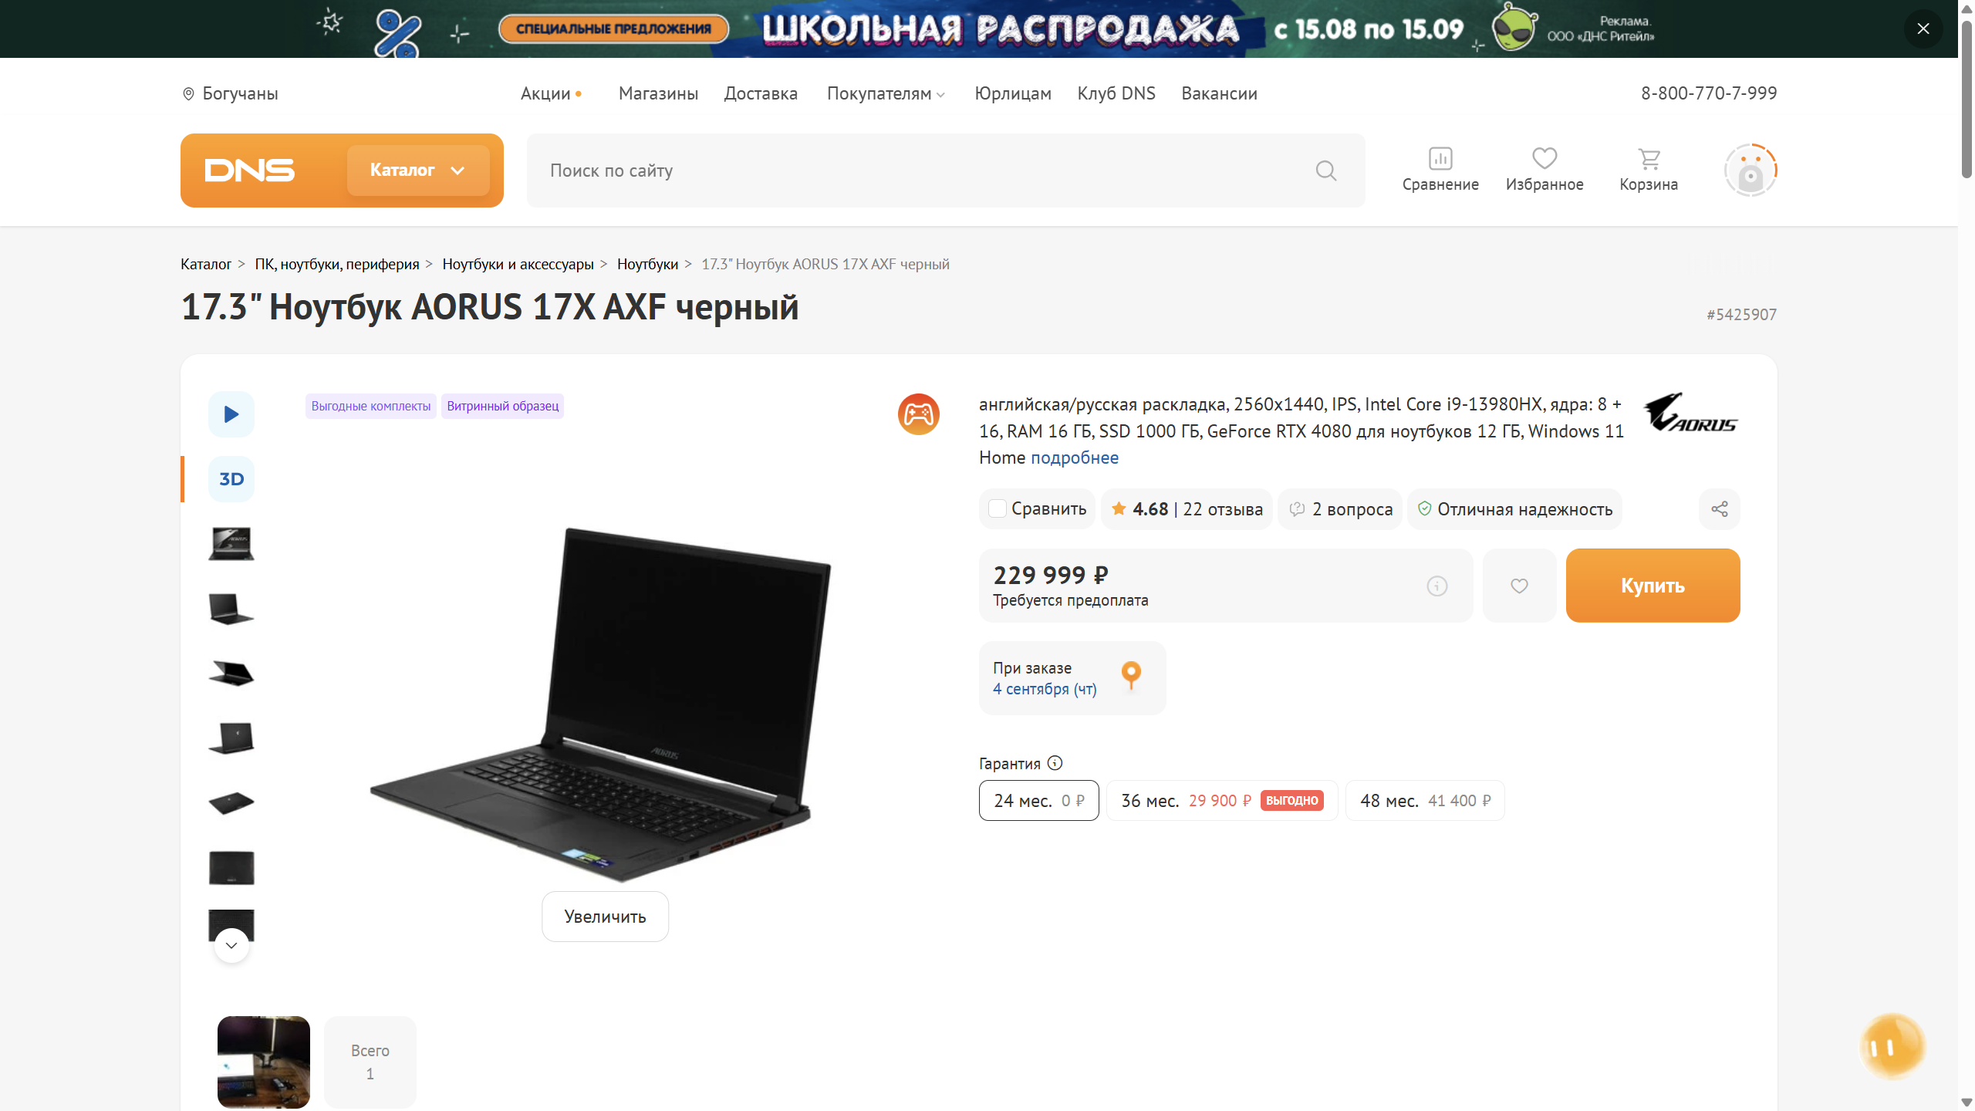
Task: Select the 36 мес. warranty option
Action: pos(1222,801)
